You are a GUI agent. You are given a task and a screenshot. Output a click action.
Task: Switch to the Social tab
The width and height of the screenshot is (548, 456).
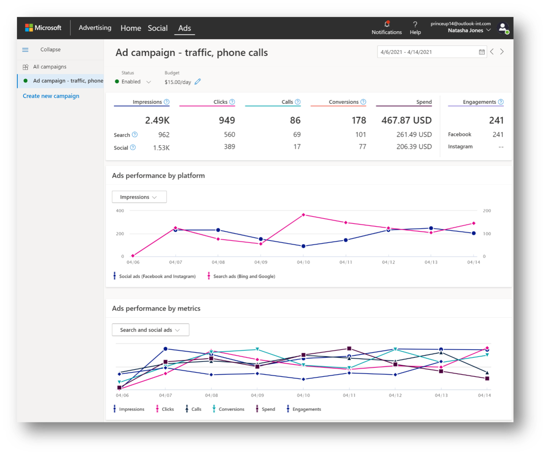158,28
